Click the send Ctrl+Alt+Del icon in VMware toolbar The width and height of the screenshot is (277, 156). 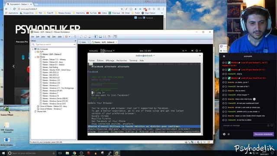pyautogui.click(x=75, y=37)
